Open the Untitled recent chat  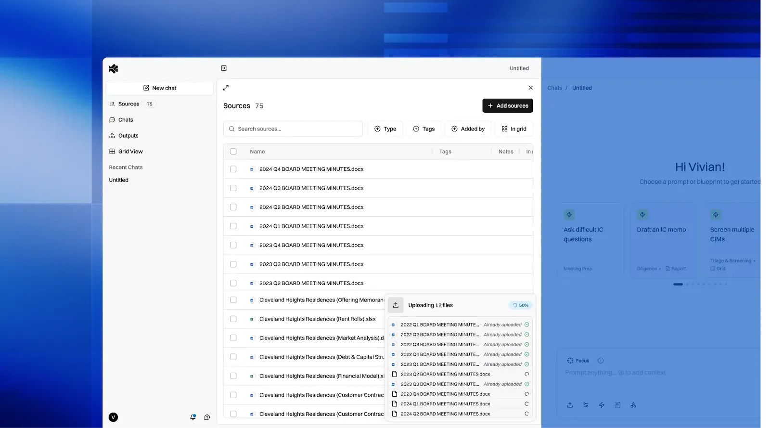click(x=119, y=180)
